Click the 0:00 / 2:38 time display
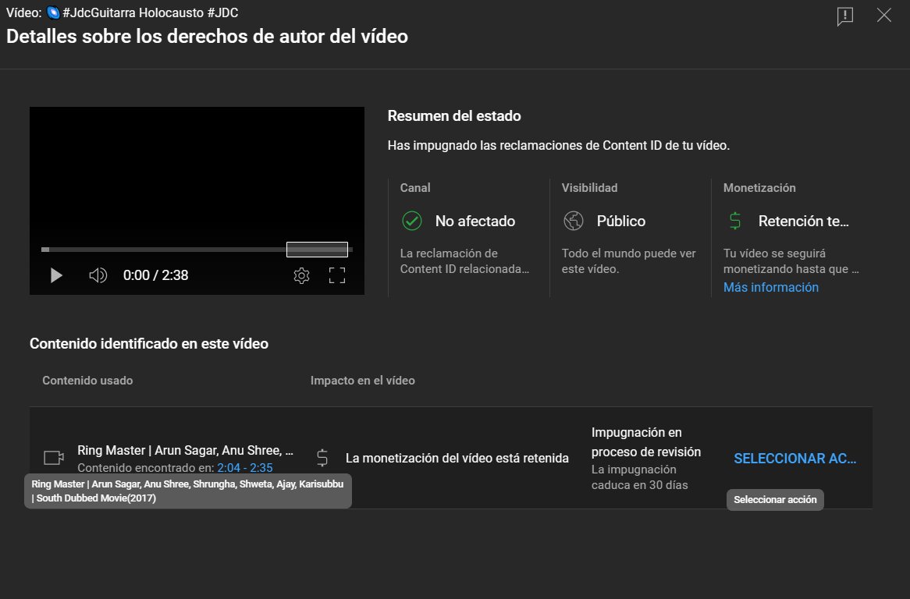 [155, 275]
